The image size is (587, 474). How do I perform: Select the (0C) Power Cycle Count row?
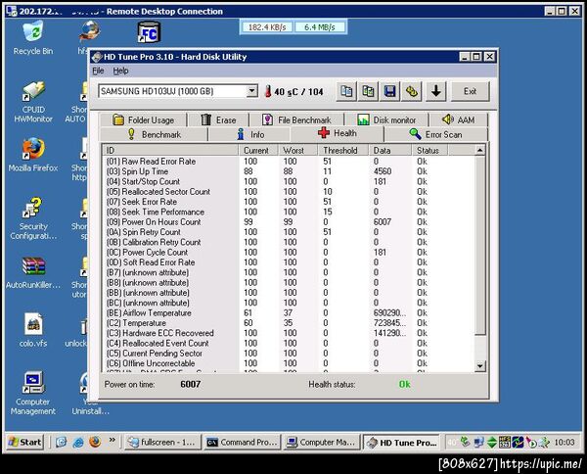click(x=289, y=253)
